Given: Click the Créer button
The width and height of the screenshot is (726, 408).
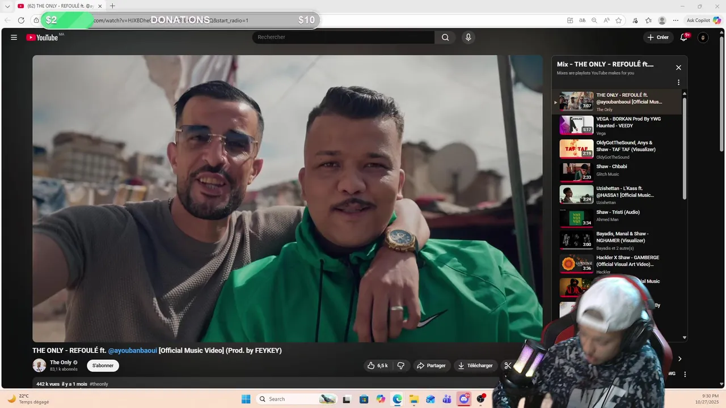Looking at the screenshot, I should [658, 37].
